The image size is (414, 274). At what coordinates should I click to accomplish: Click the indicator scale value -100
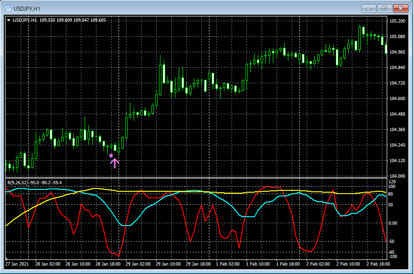pyautogui.click(x=393, y=257)
